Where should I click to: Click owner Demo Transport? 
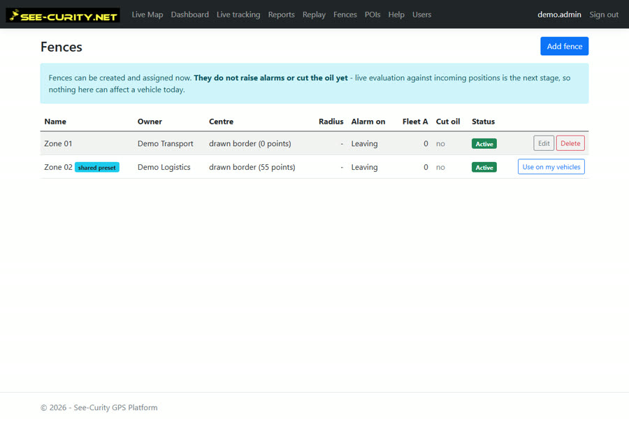(165, 144)
